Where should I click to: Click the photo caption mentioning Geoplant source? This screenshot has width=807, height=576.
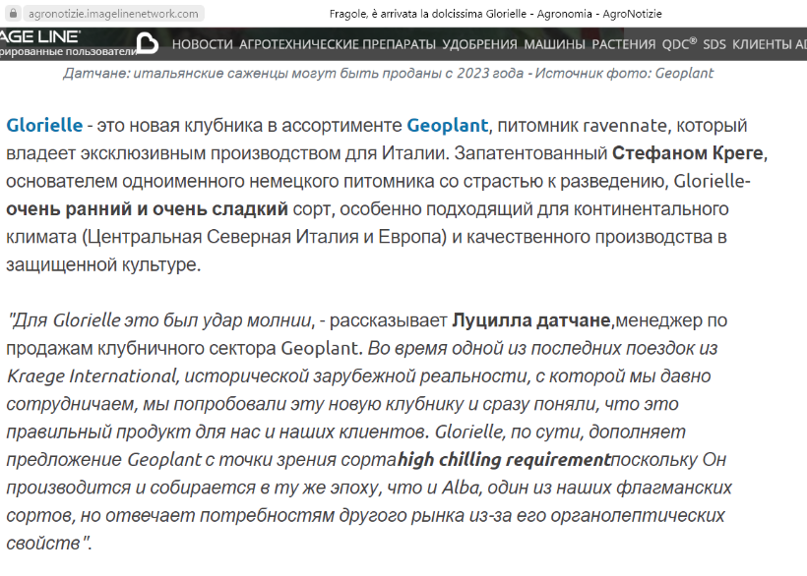tap(388, 73)
